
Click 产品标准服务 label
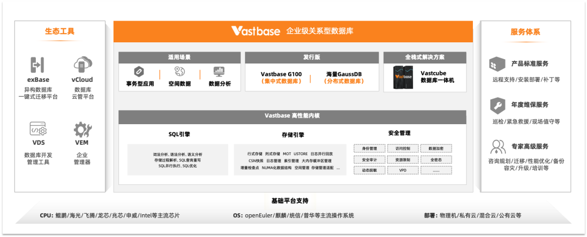tap(530, 63)
